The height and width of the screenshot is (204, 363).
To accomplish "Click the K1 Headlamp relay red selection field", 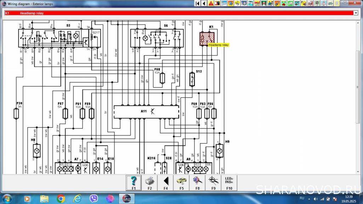I will (177, 13).
